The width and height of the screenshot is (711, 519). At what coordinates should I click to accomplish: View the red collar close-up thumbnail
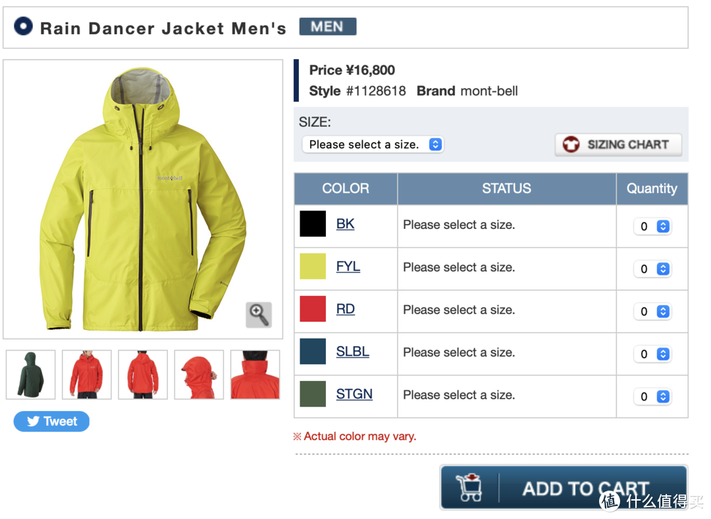click(x=255, y=374)
